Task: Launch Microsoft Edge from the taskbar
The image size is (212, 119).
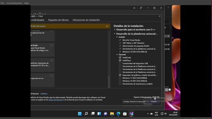Action: (119, 114)
